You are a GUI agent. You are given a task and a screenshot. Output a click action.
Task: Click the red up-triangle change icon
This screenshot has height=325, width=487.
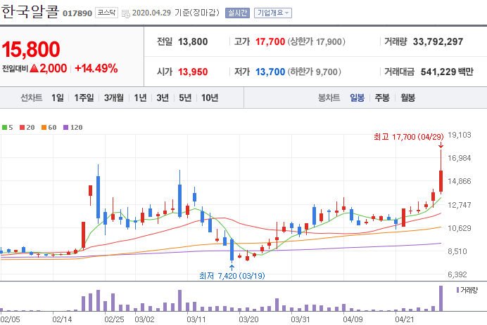click(34, 68)
